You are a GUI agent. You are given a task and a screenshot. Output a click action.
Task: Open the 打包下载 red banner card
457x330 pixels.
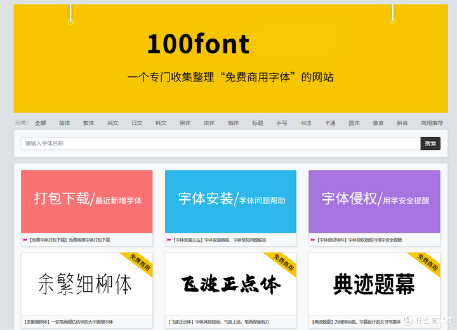(87, 201)
